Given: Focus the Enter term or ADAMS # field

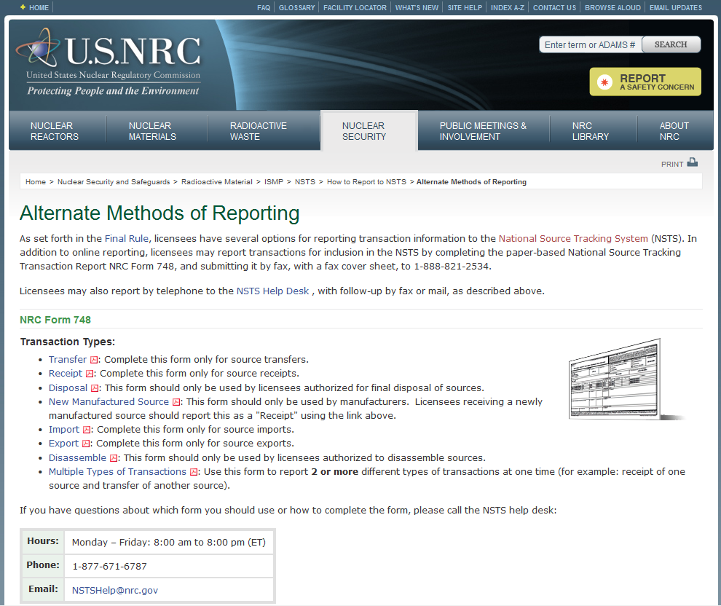Looking at the screenshot, I should pyautogui.click(x=590, y=45).
